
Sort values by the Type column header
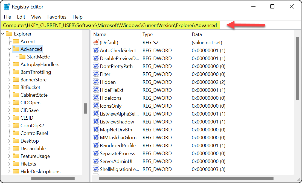coord(165,34)
